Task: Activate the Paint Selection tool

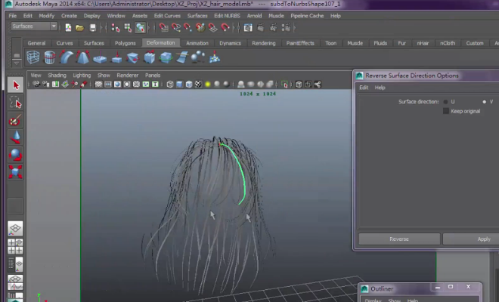Action: [x=16, y=120]
